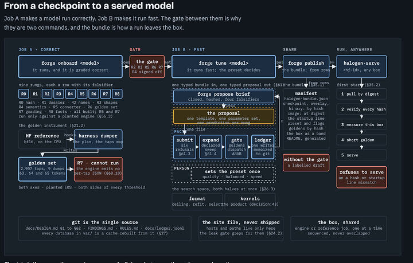Select the "without the gate" red box
The image size is (413, 263).
coord(306,163)
